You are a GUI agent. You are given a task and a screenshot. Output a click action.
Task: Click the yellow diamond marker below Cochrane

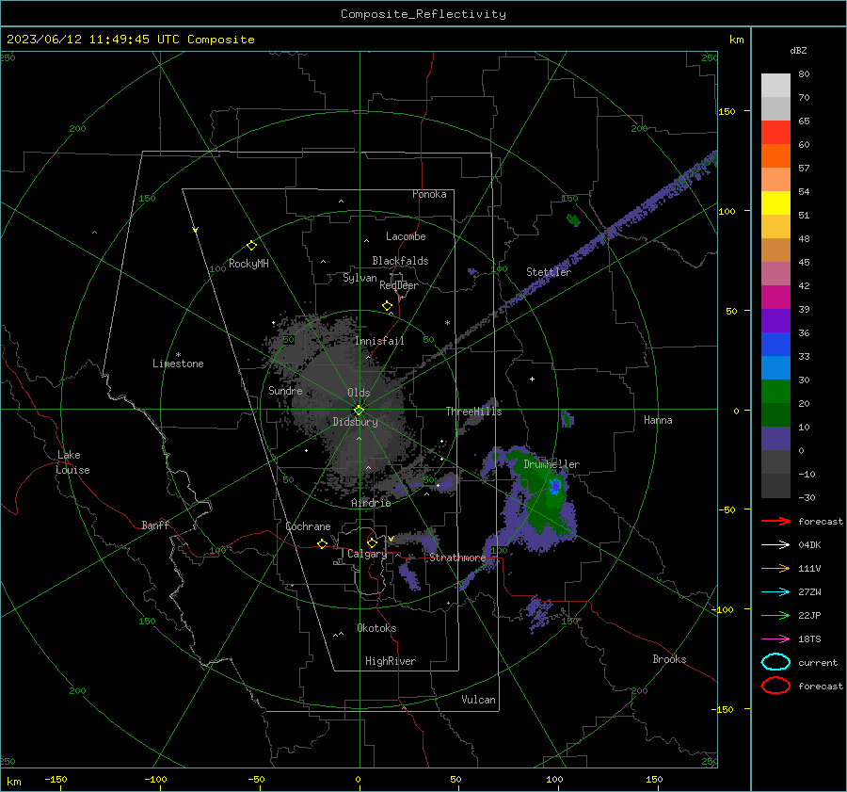point(322,544)
